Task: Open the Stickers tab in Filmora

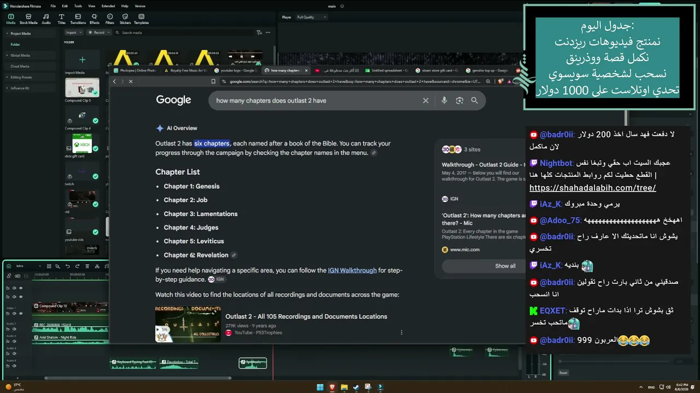Action: pyautogui.click(x=125, y=19)
